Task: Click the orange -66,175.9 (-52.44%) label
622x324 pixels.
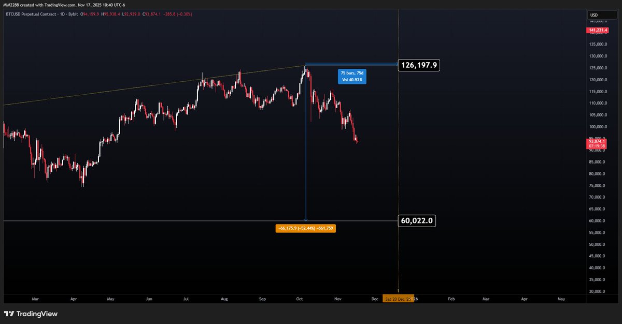Action: [306, 228]
